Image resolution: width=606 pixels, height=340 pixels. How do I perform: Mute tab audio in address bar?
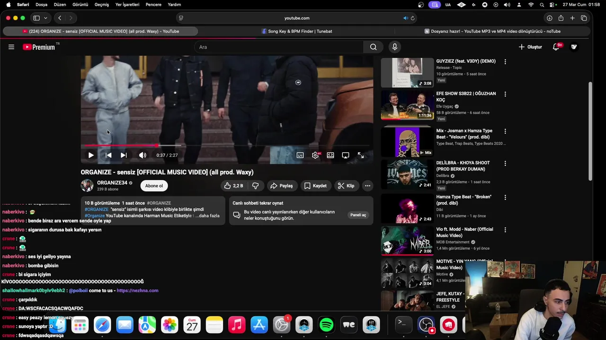click(405, 18)
